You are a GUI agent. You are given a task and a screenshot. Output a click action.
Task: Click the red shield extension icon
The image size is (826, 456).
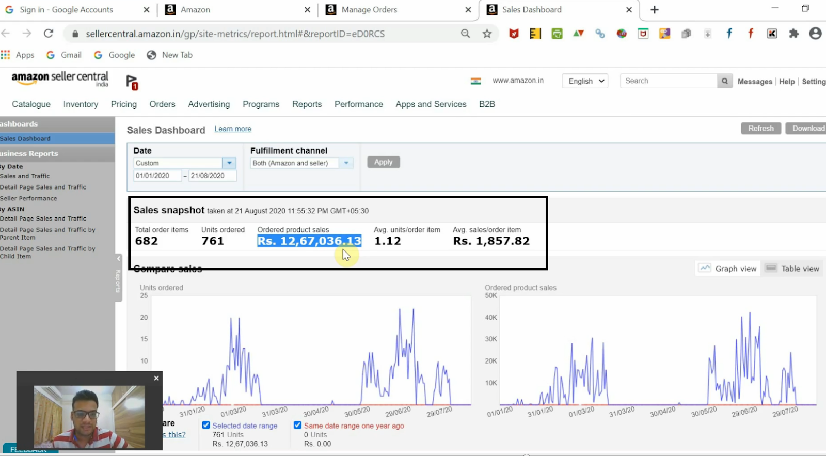(514, 34)
